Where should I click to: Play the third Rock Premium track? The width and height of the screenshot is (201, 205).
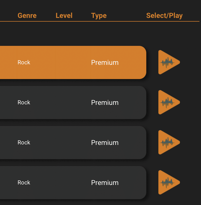coord(169,142)
